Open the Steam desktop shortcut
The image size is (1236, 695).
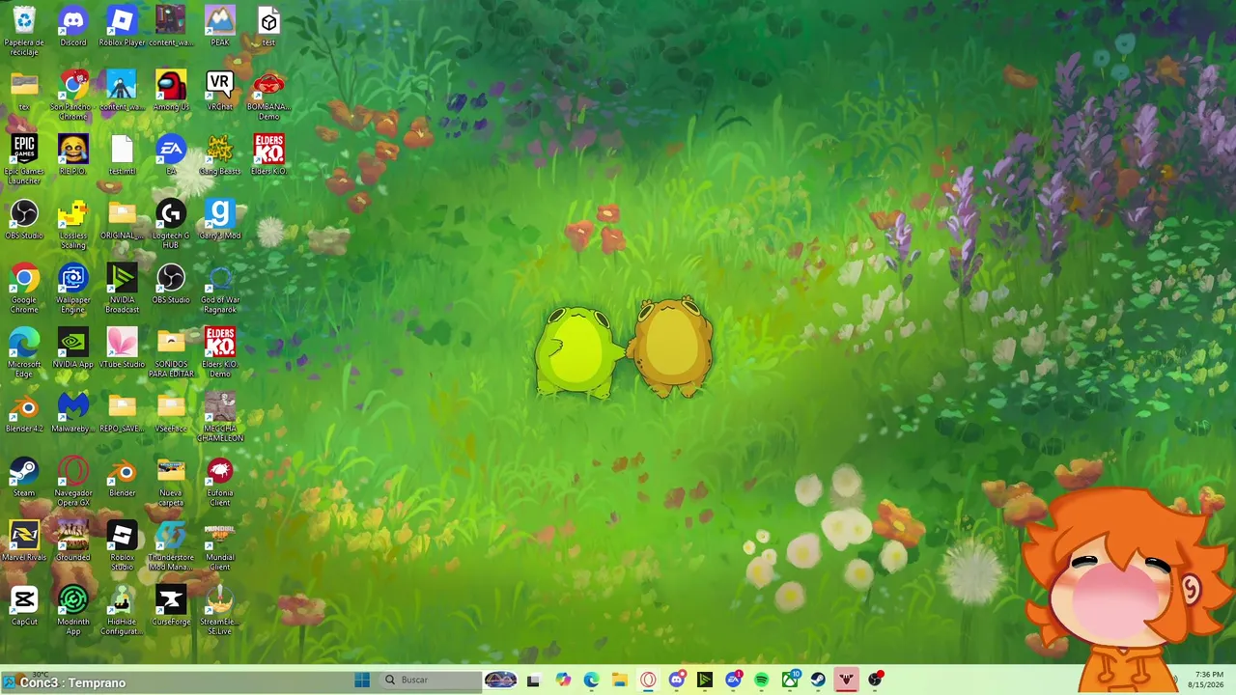pyautogui.click(x=24, y=477)
